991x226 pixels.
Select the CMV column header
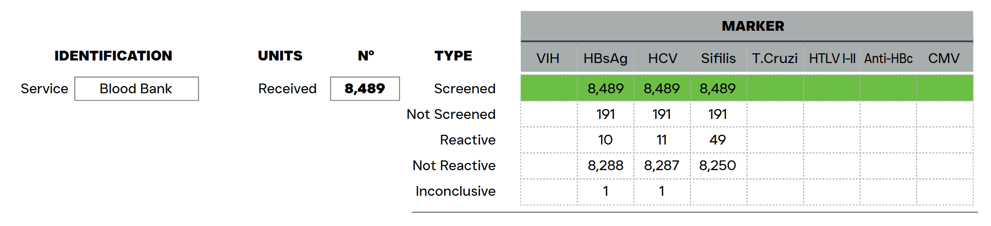[x=944, y=58]
